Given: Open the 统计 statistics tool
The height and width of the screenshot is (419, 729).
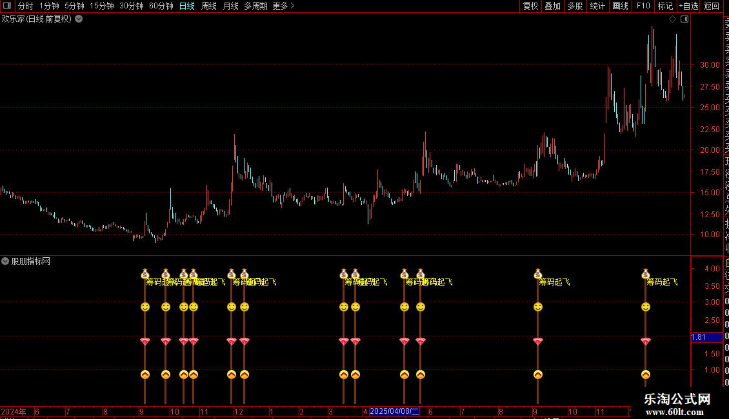Looking at the screenshot, I should (597, 6).
